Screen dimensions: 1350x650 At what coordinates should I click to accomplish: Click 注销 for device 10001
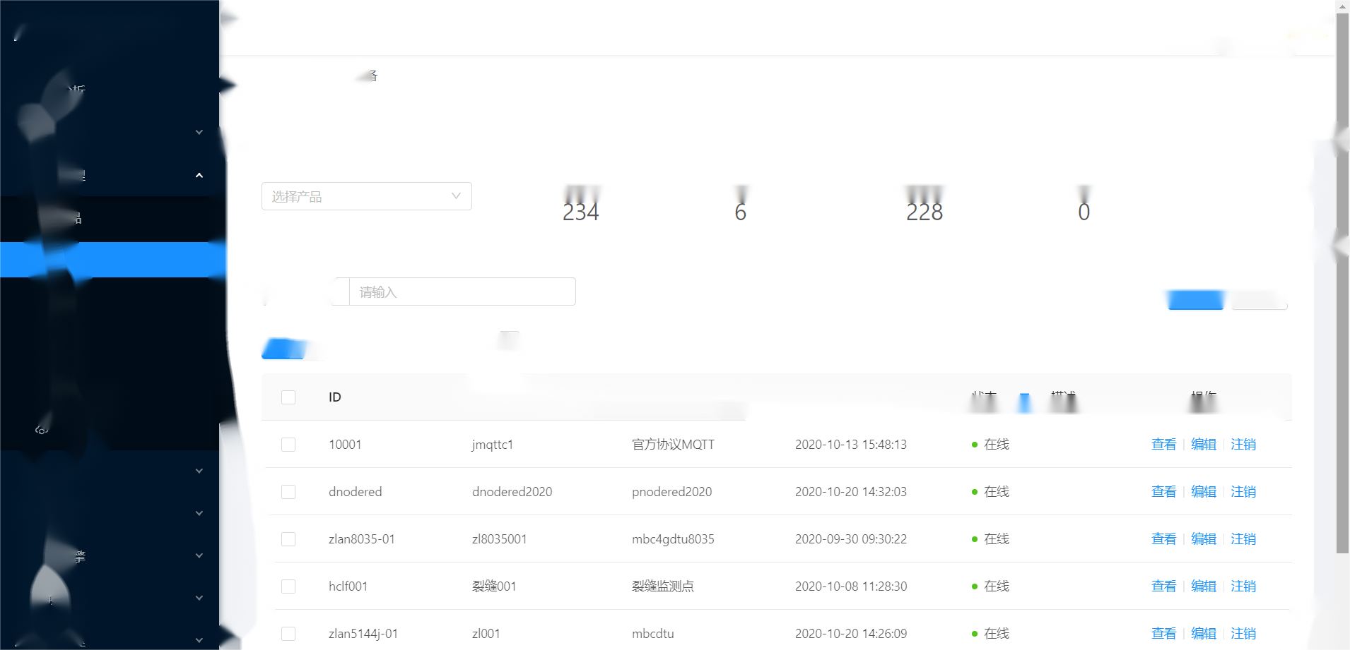tap(1243, 445)
